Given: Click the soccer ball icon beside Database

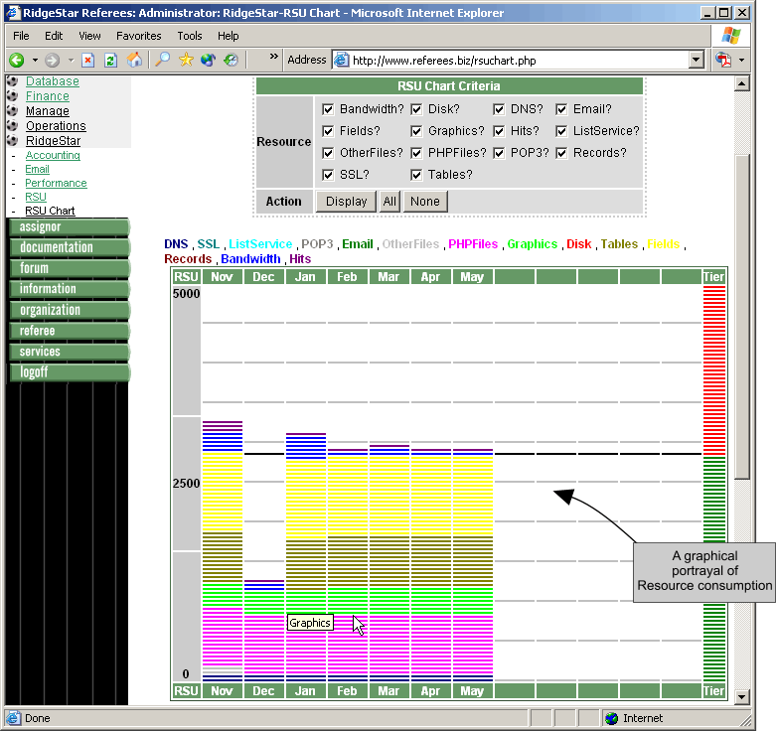Looking at the screenshot, I should pos(13,80).
